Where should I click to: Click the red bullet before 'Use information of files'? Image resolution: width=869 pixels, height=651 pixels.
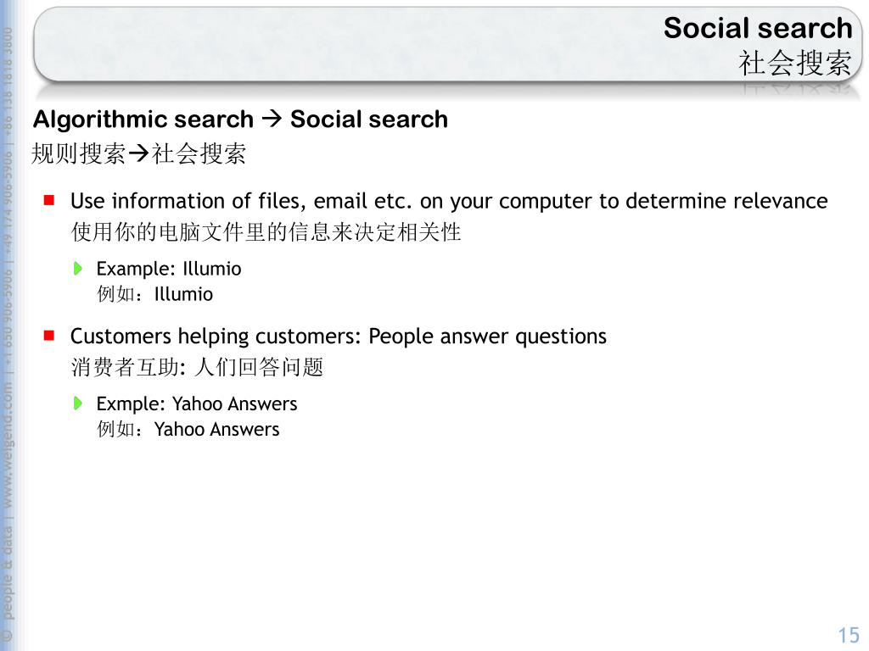pos(49,200)
